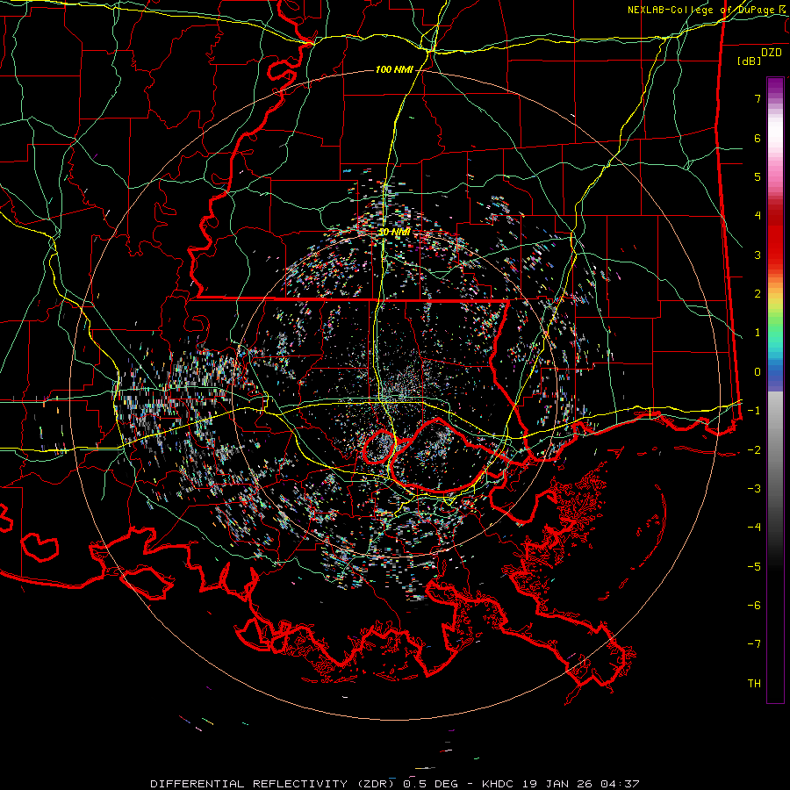Click the positive "1" scale tick label
This screenshot has height=790, width=790.
(758, 333)
